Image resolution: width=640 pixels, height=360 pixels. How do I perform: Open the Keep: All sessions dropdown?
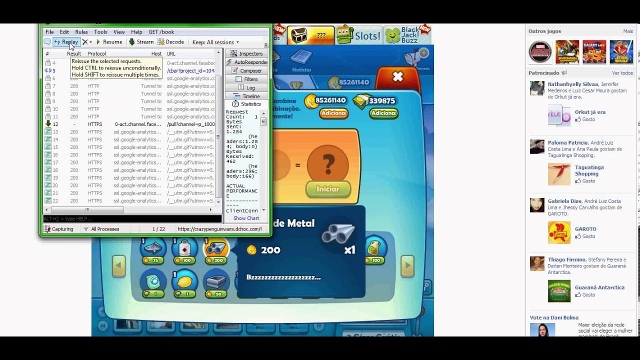point(215,42)
